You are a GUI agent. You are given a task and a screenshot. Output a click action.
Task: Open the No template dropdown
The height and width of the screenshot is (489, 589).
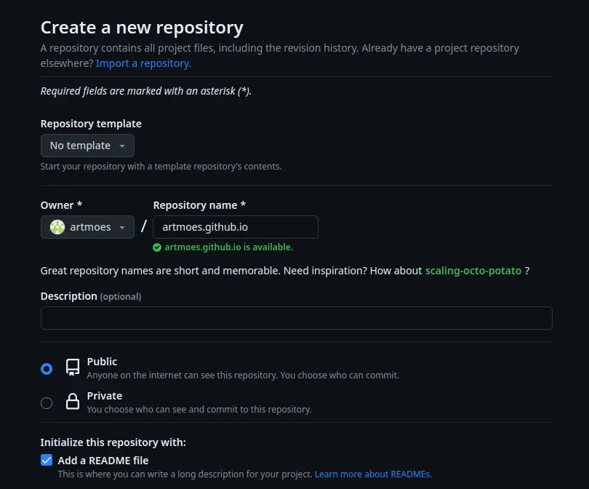(87, 146)
